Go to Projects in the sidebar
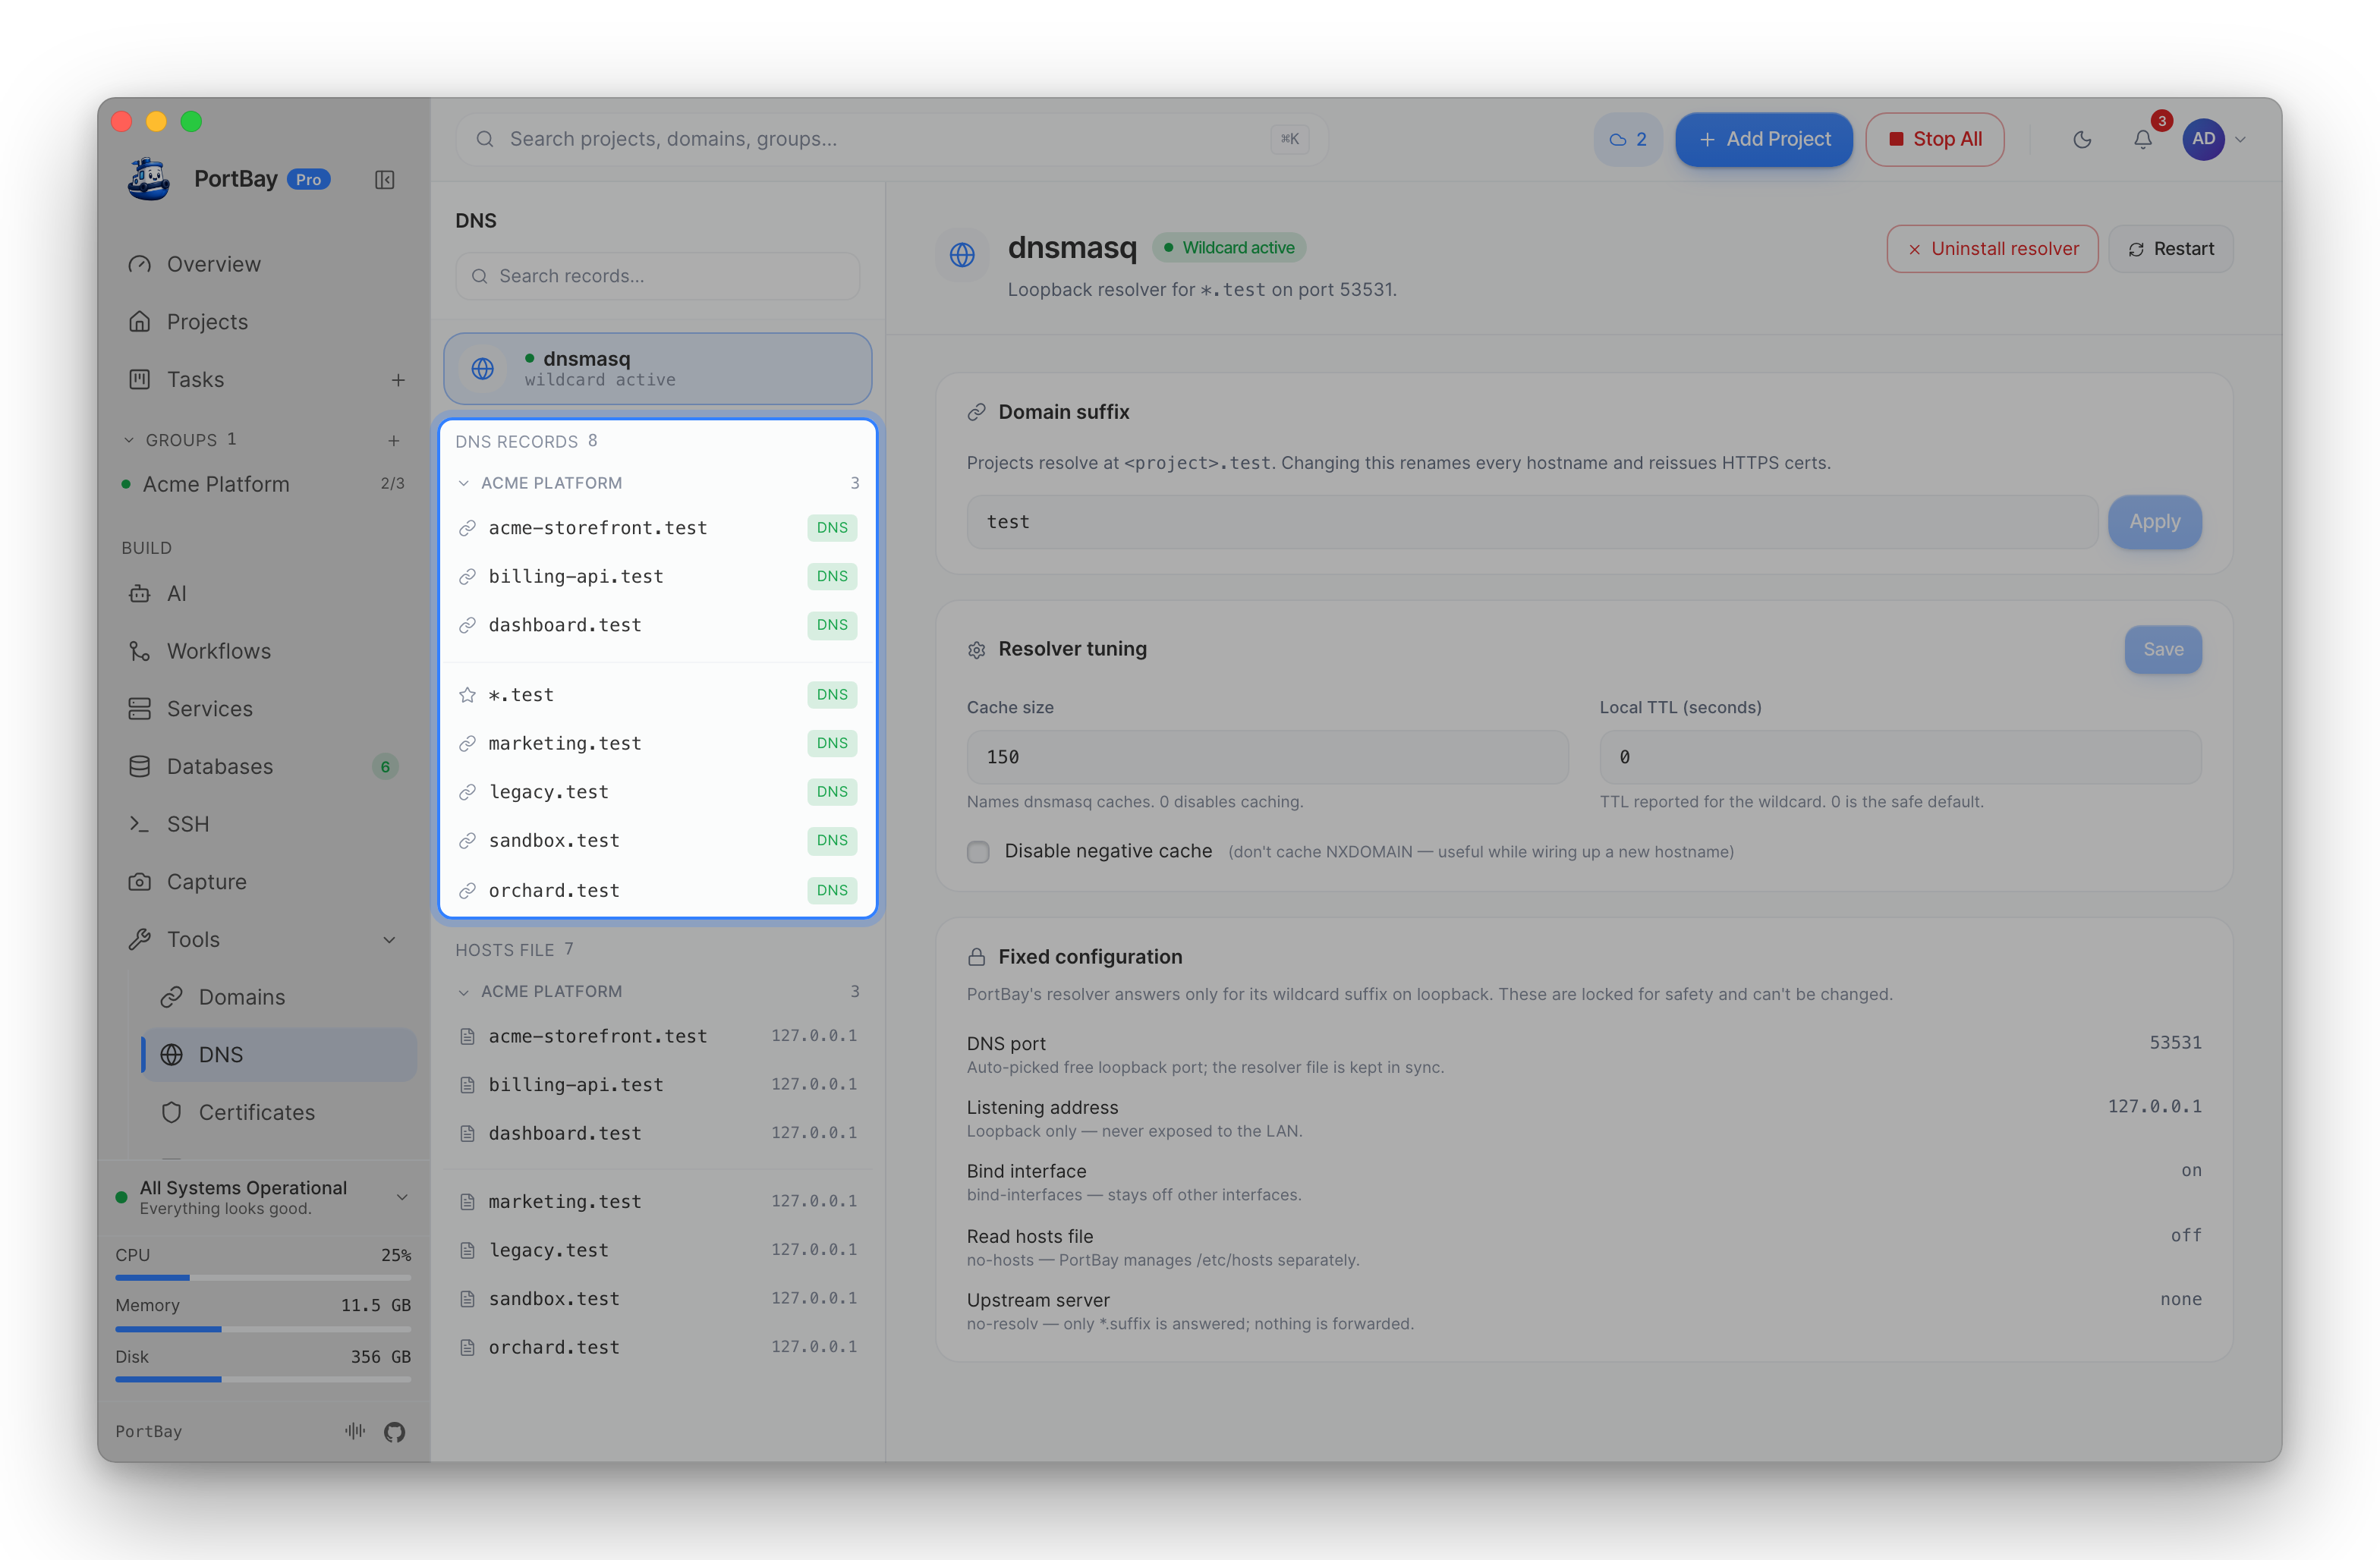 (x=265, y=322)
